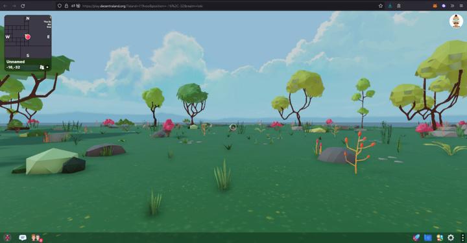Image resolution: width=467 pixels, height=243 pixels.
Task: Click the users icon on minimap panel
Action: pos(42,67)
